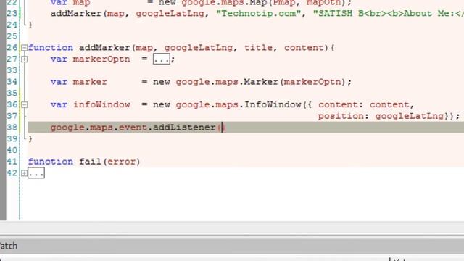The height and width of the screenshot is (261, 464).
Task: Click line number 41 in the gutter
Action: [12, 162]
